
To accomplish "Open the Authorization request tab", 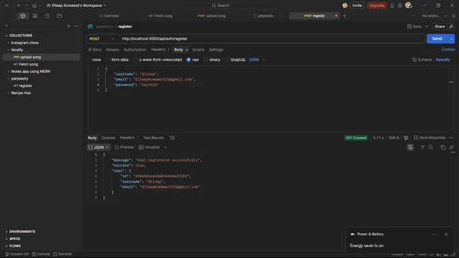I will (134, 50).
